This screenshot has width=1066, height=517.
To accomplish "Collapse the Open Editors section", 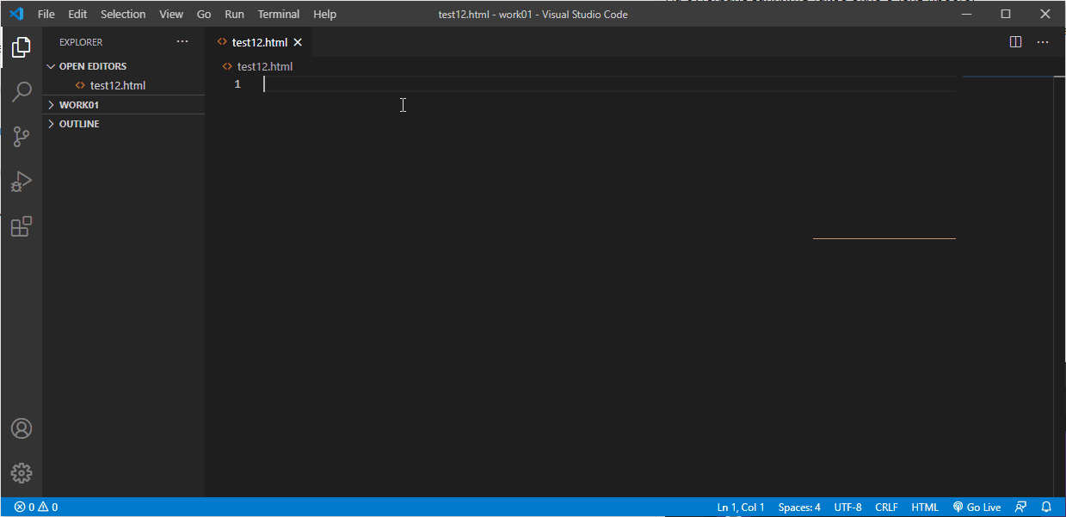I will point(92,66).
